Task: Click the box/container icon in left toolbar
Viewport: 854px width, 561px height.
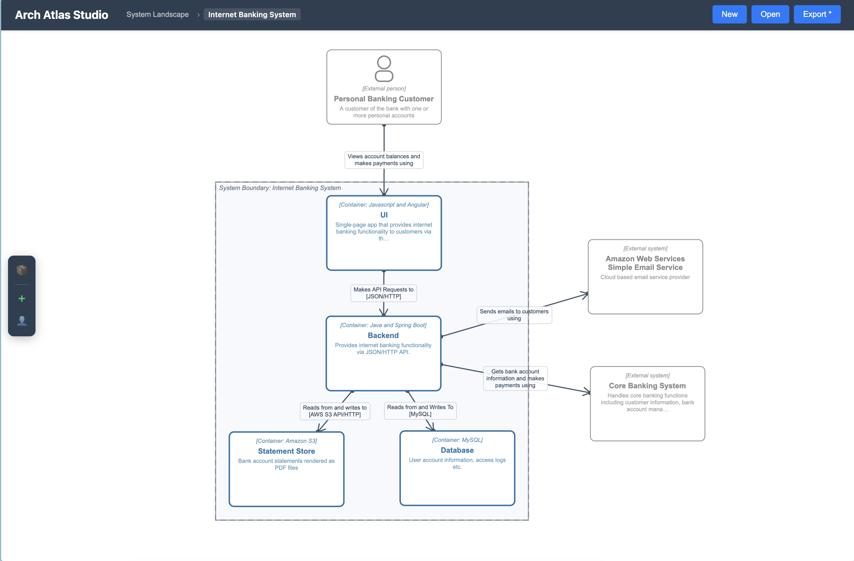Action: click(x=21, y=270)
